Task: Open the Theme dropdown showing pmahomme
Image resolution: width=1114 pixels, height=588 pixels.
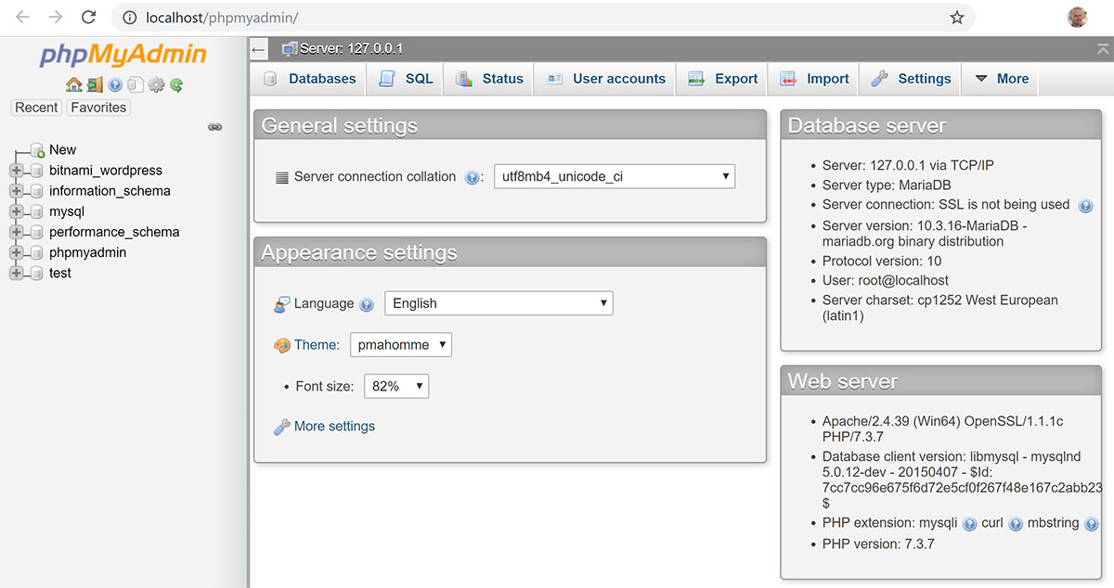Action: coord(401,345)
